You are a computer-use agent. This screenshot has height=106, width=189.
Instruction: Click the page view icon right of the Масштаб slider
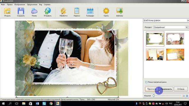[x=187, y=96]
